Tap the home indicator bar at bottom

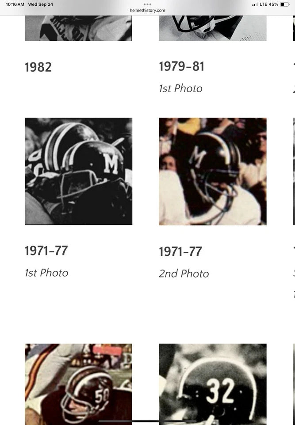(147, 421)
